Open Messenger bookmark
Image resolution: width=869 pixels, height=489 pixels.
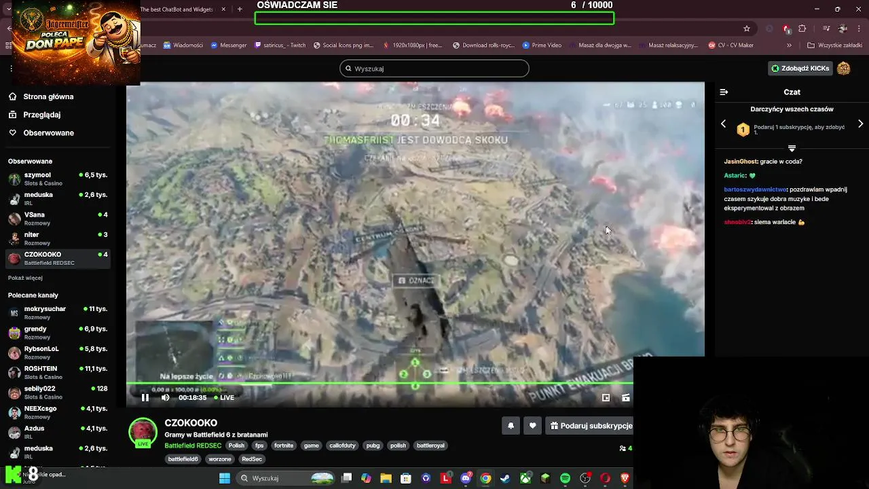[x=229, y=46]
